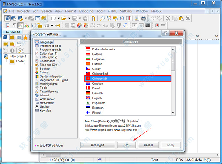This screenshot has width=222, height=164.
Task: Select Deutsch in language list
Action: tap(98, 93)
